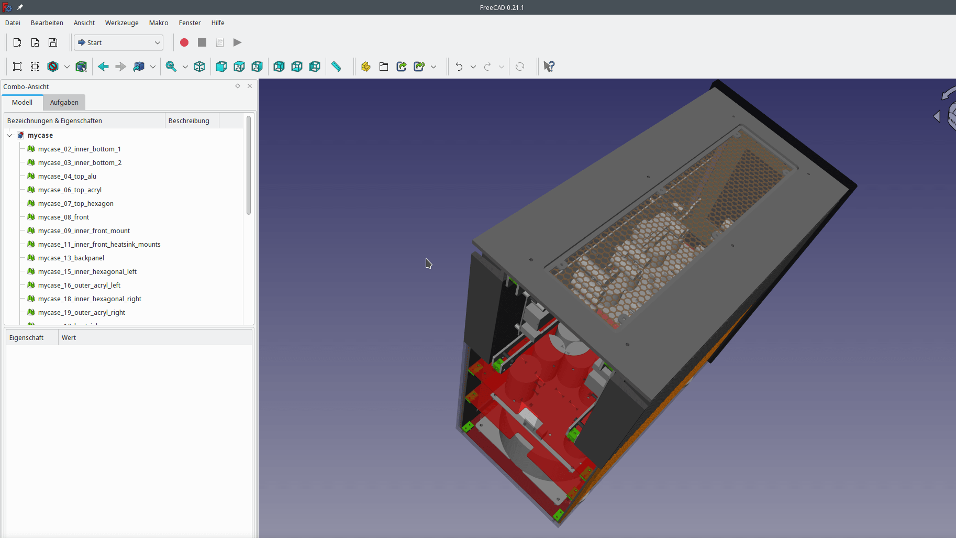Collapse the mycase tree node
956x538 pixels.
tap(9, 135)
